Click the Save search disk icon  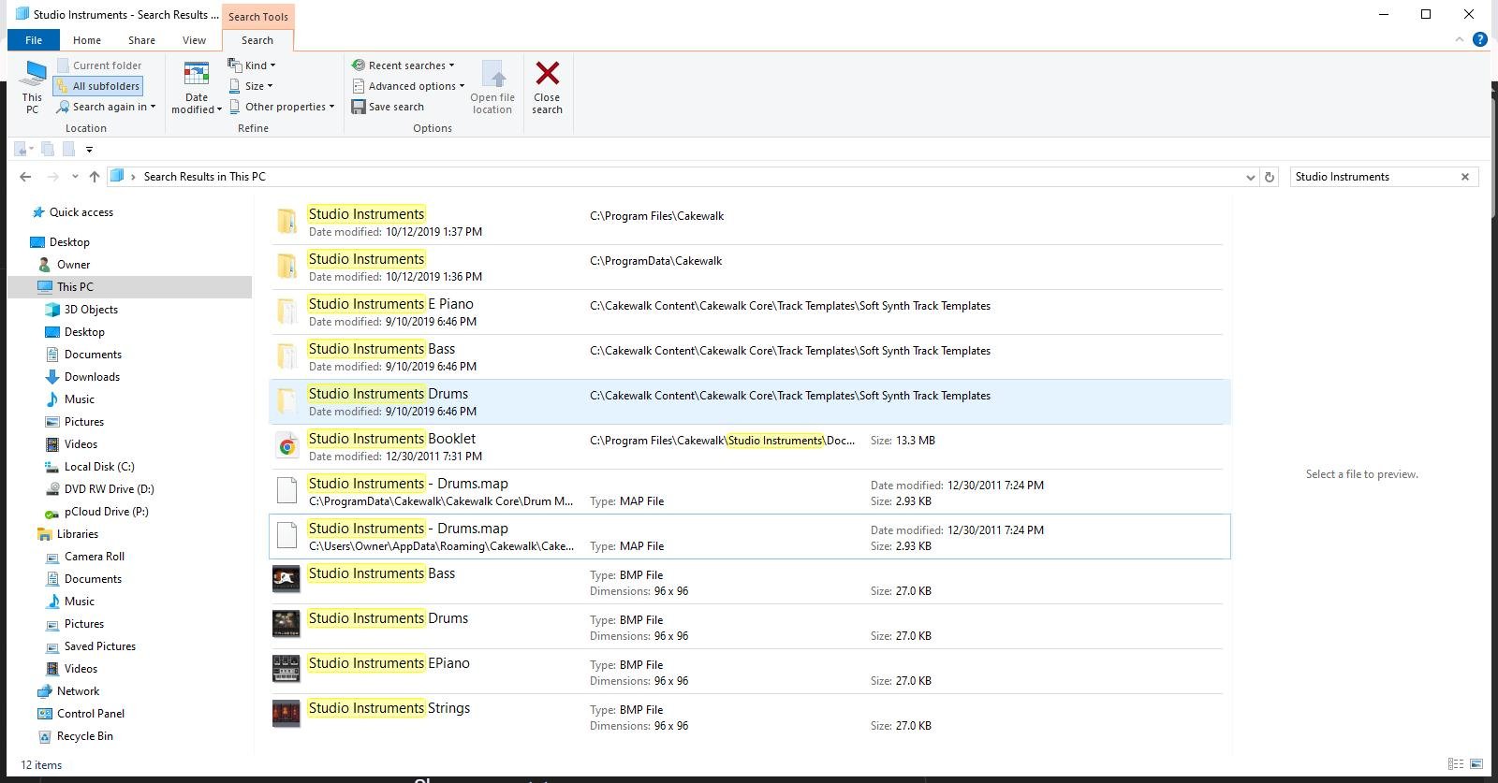coord(359,107)
